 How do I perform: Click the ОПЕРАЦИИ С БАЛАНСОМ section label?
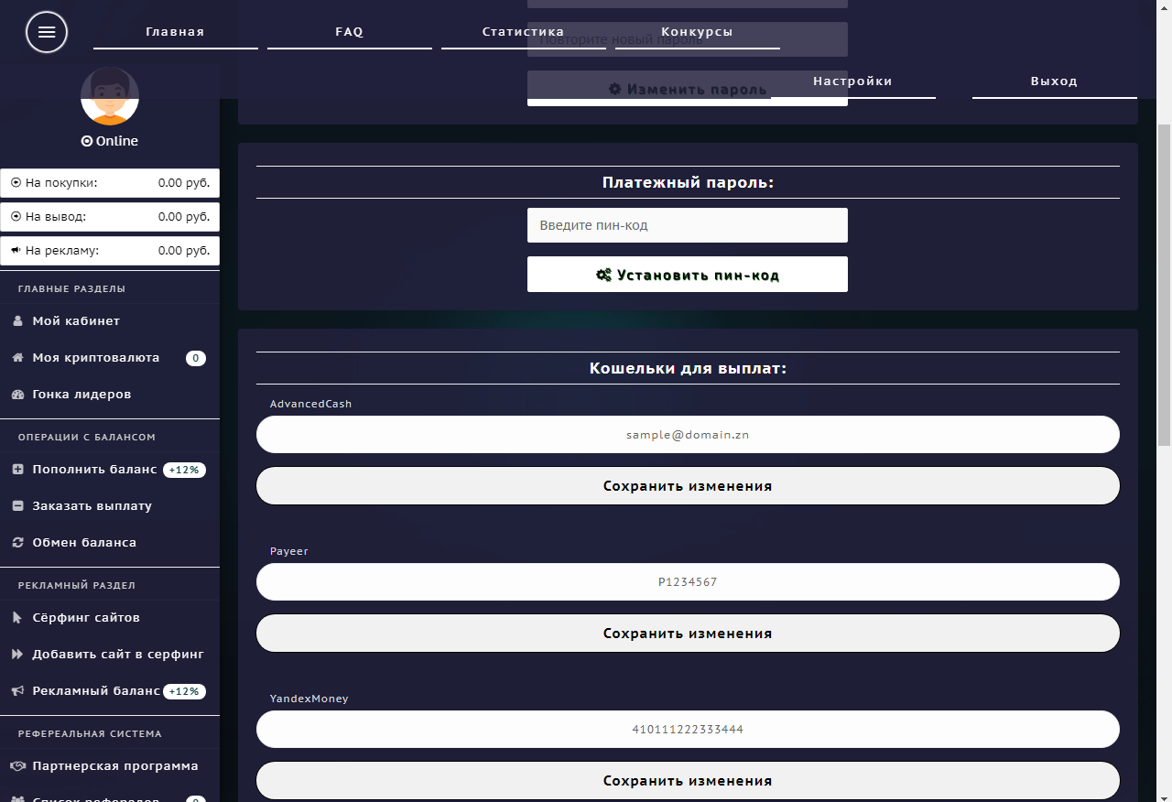pos(87,437)
